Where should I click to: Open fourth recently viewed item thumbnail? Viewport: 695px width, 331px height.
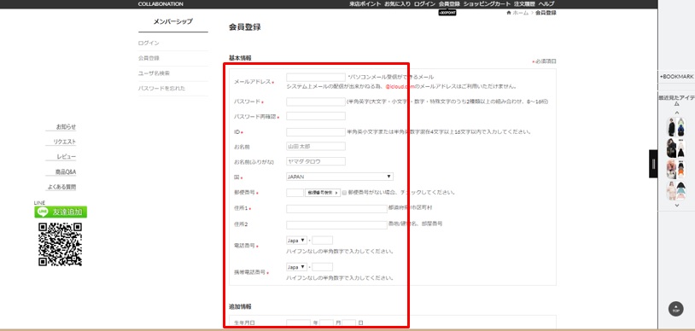pos(676,190)
